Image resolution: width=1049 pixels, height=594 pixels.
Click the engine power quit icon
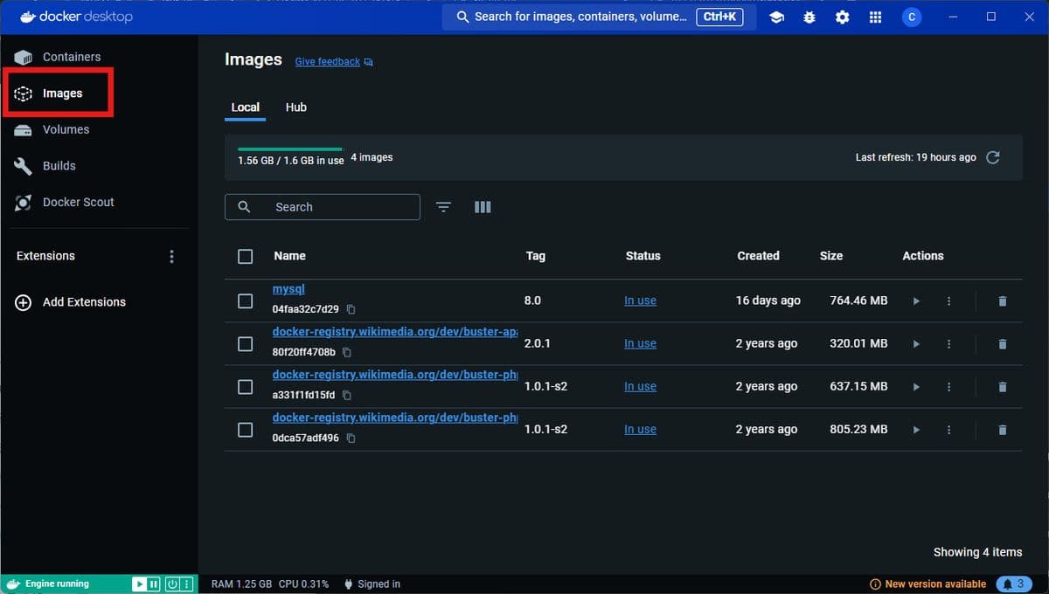point(172,584)
